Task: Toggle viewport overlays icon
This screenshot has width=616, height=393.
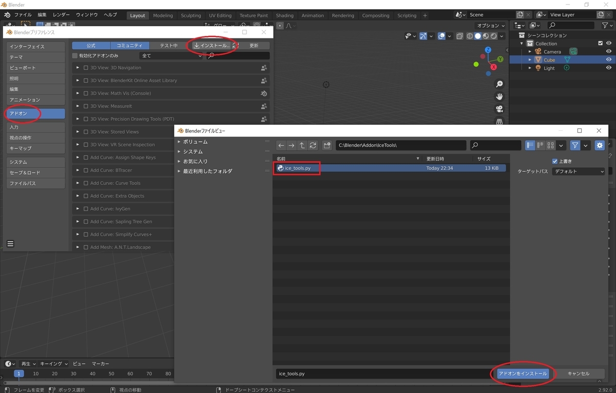Action: point(441,36)
